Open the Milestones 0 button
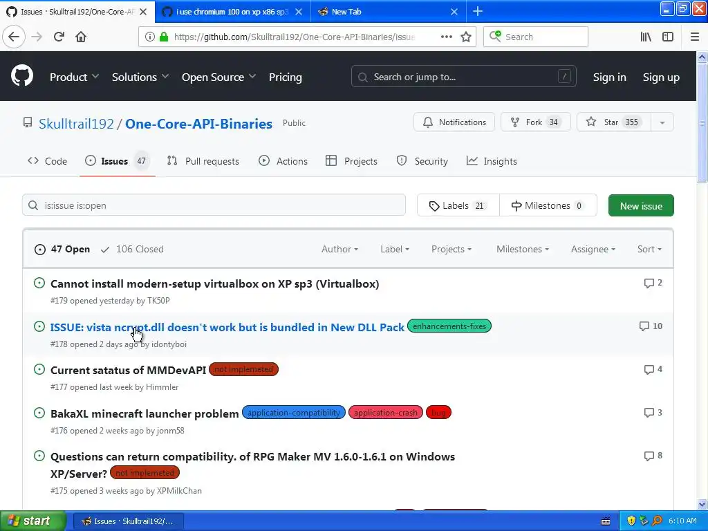Image resolution: width=708 pixels, height=531 pixels. (x=548, y=206)
